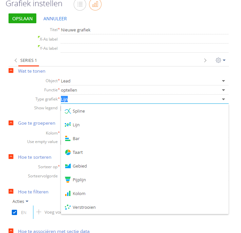Select the Spline chart type icon

pyautogui.click(x=68, y=111)
